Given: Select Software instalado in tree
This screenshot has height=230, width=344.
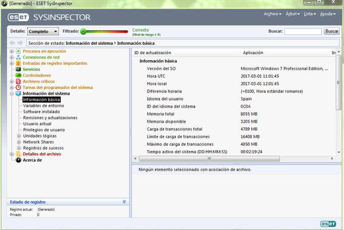Looking at the screenshot, I should click(41, 112).
